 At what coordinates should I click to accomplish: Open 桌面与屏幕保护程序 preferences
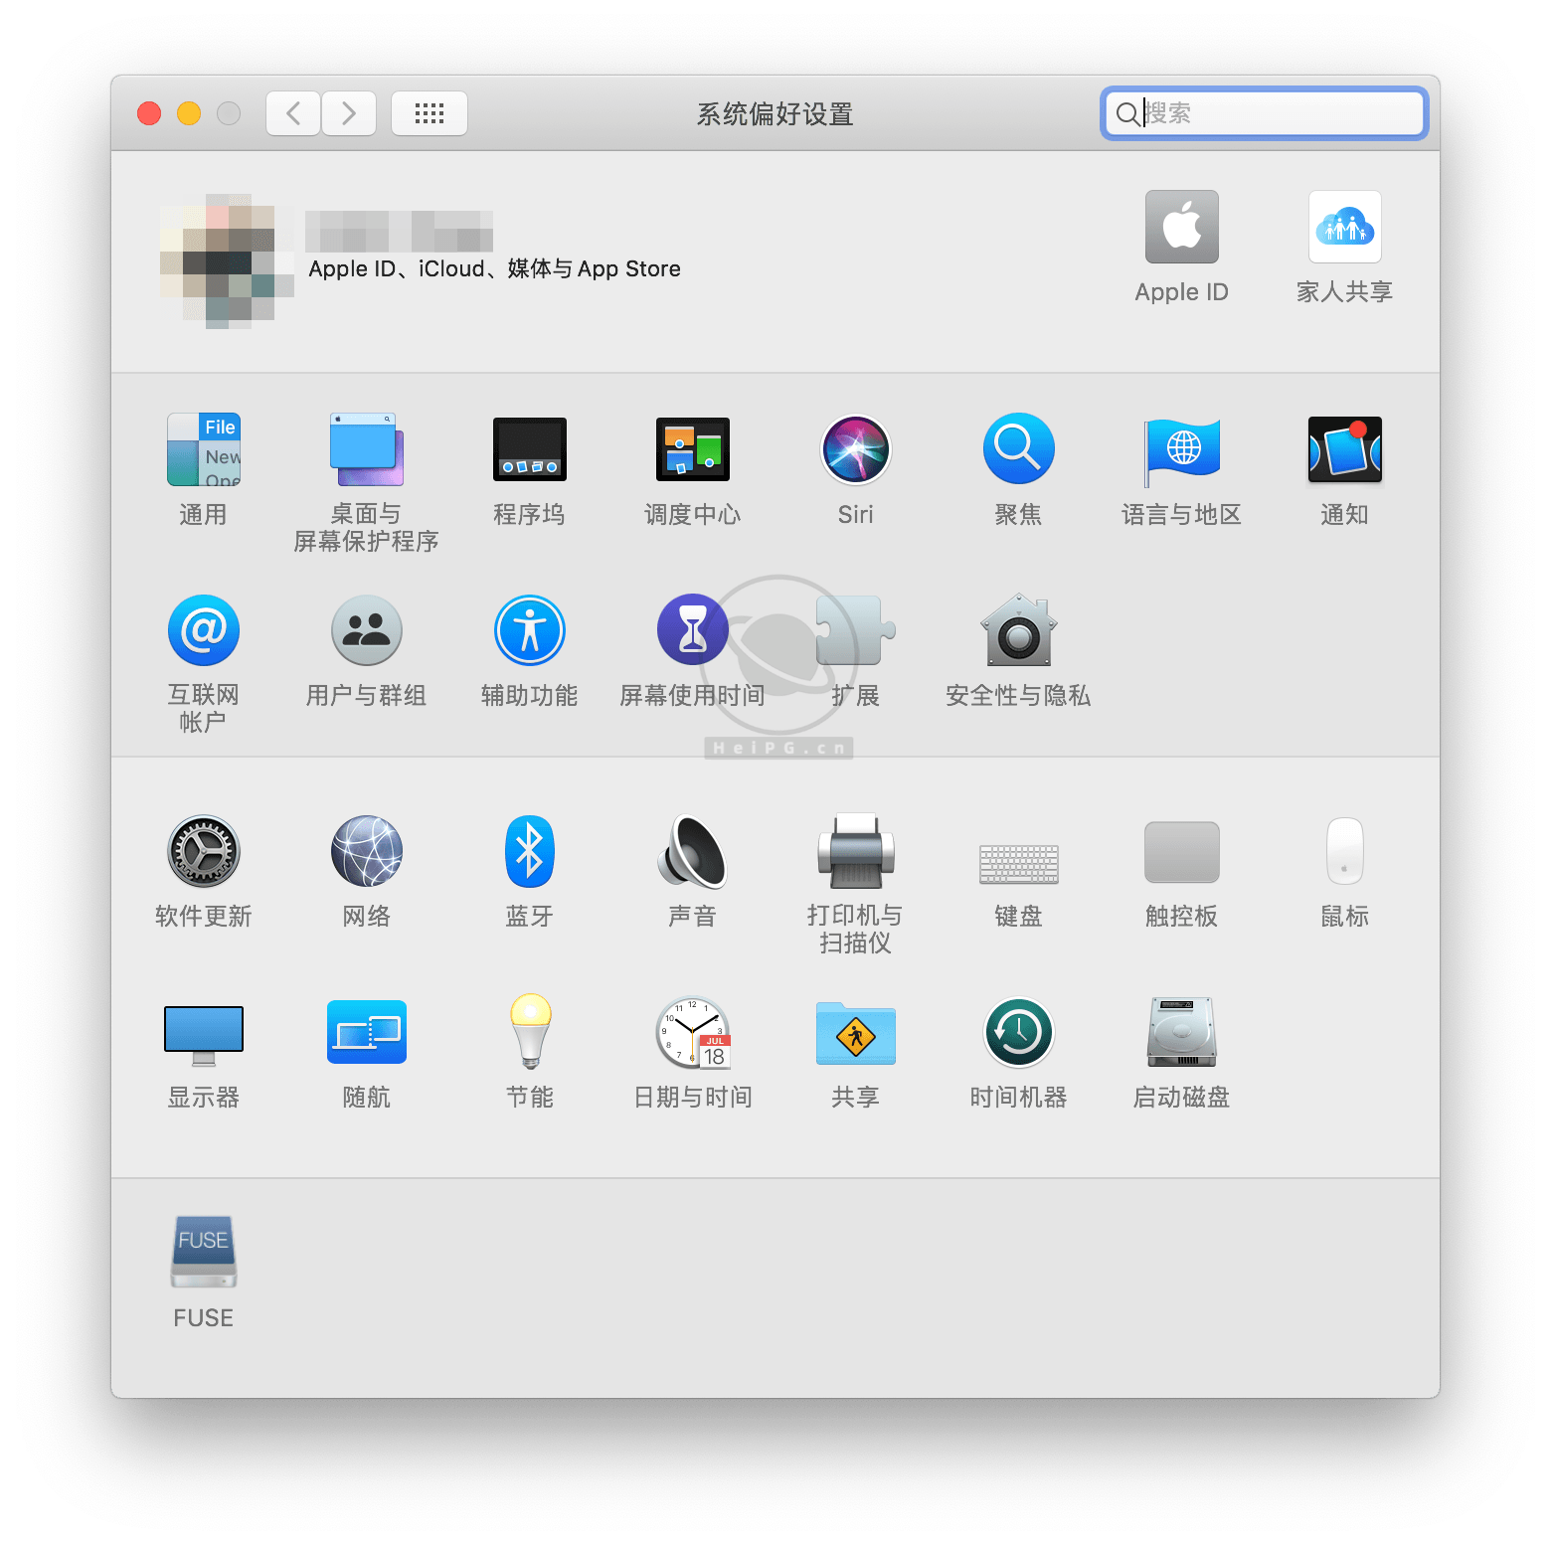(367, 449)
